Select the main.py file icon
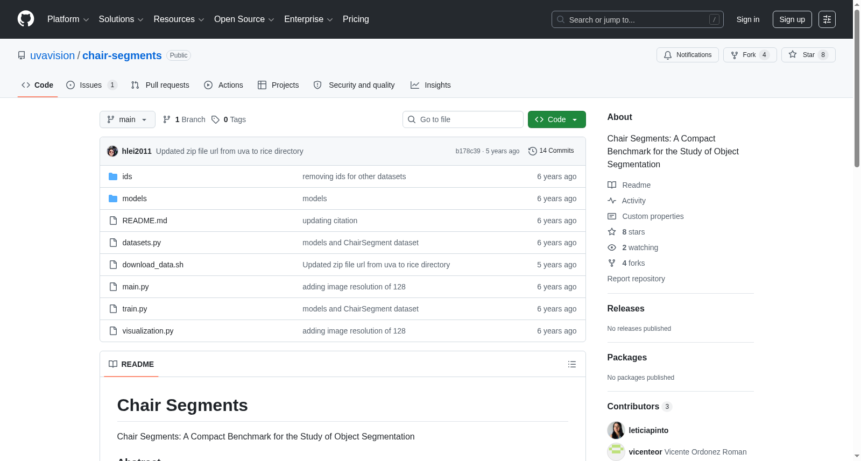This screenshot has width=861, height=461. tap(113, 287)
